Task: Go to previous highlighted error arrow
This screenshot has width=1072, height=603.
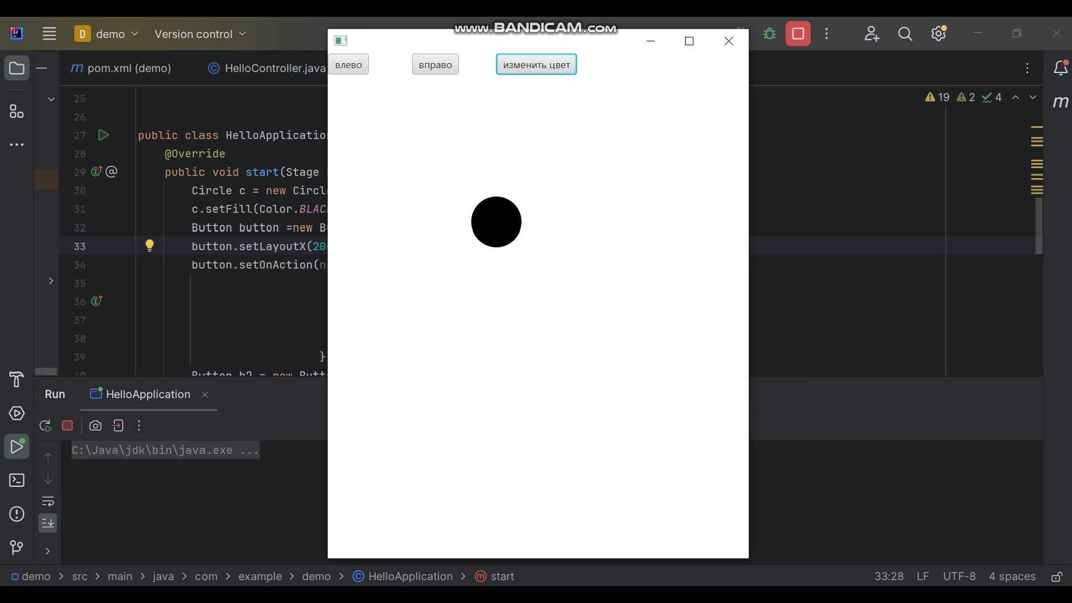Action: 1016,97
